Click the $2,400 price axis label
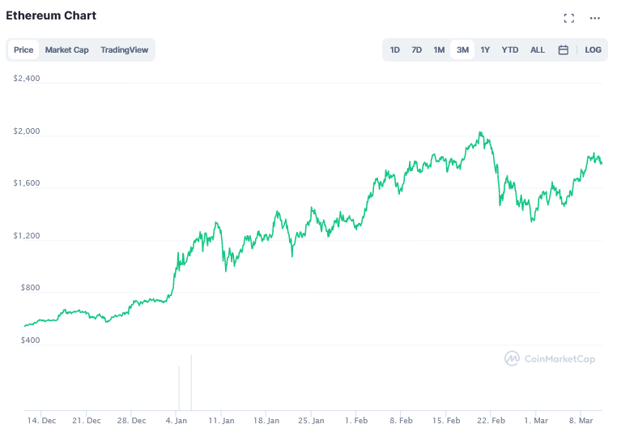Image resolution: width=617 pixels, height=433 pixels. click(27, 79)
